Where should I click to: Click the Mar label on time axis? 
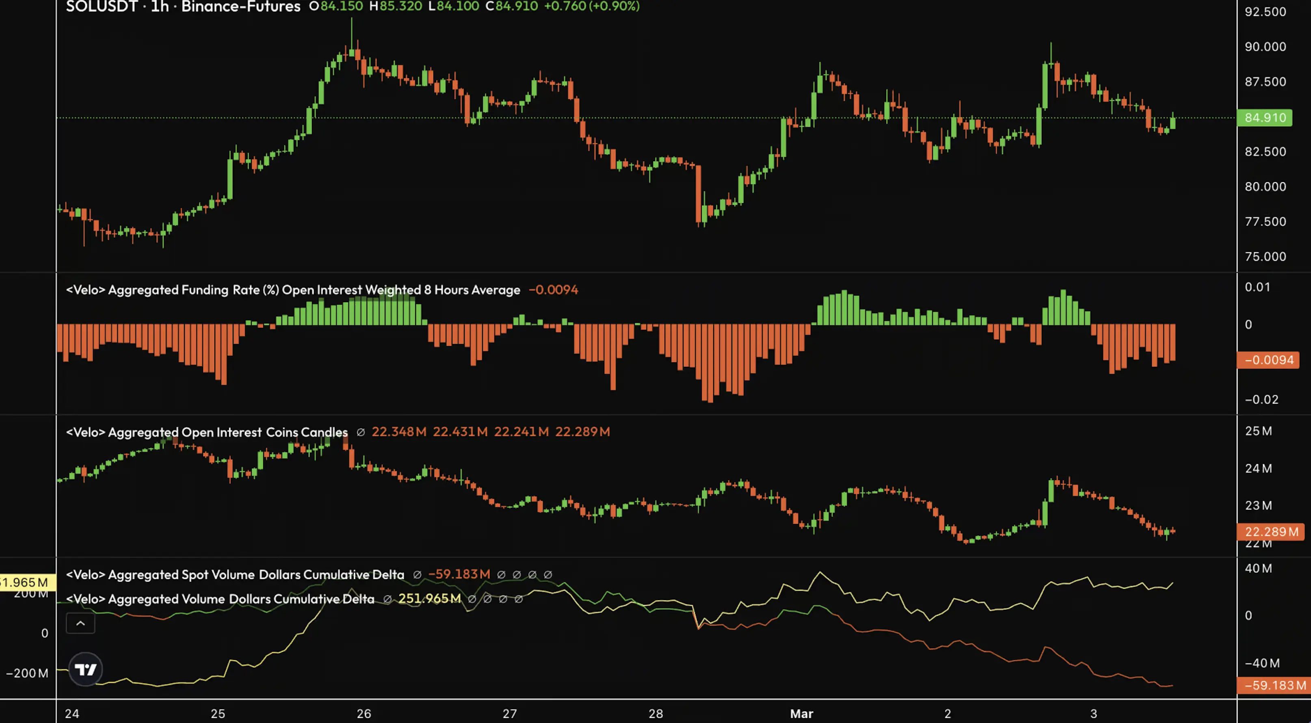[x=802, y=713]
